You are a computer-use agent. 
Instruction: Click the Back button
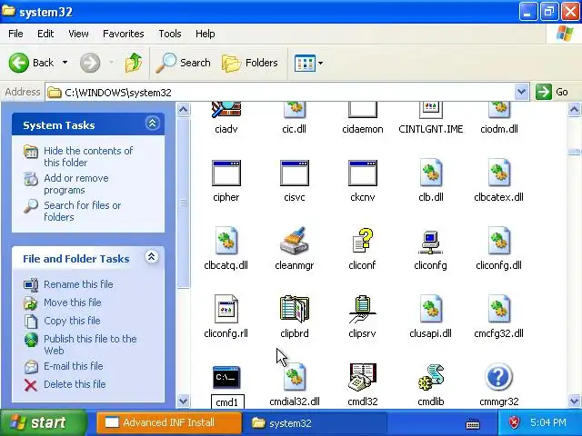31,63
